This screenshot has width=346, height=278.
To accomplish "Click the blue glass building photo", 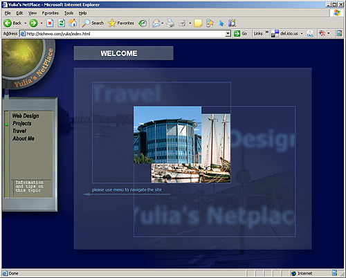I will click(167, 135).
